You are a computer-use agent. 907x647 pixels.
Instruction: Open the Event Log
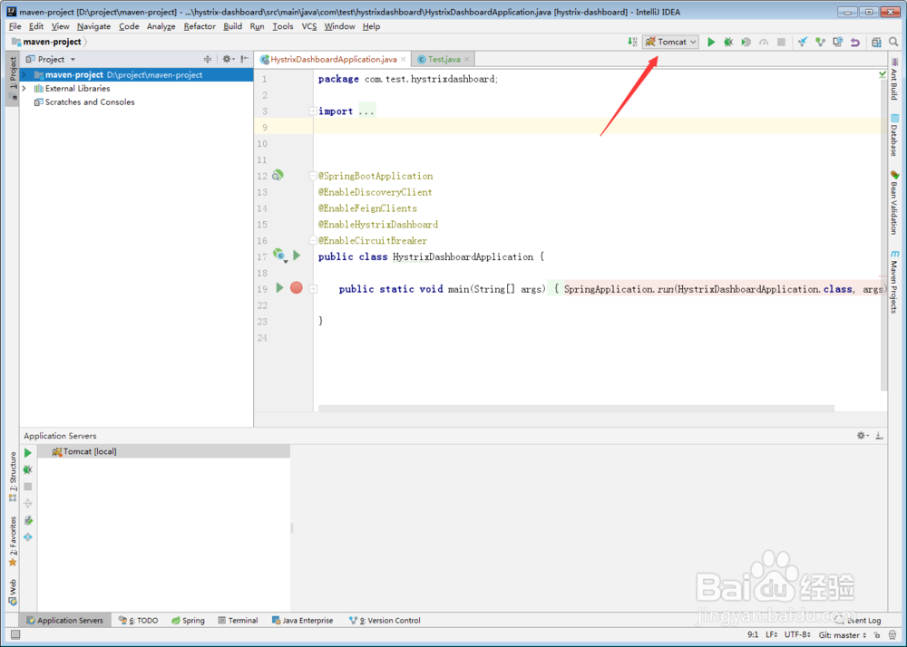click(x=858, y=621)
